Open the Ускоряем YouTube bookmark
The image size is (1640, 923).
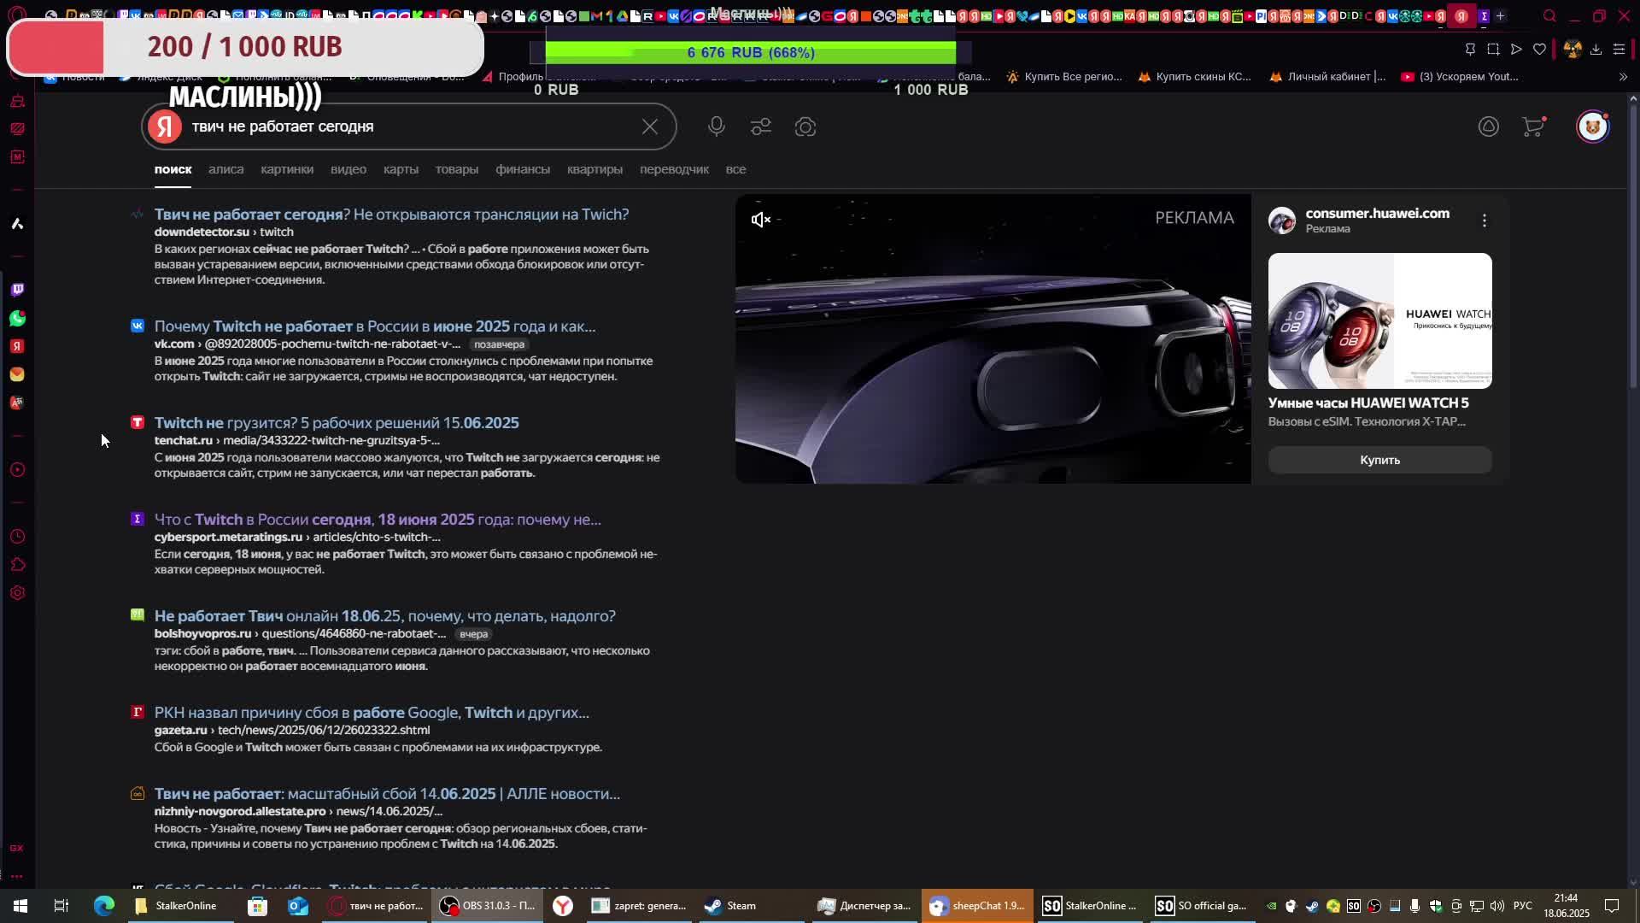(x=1460, y=77)
